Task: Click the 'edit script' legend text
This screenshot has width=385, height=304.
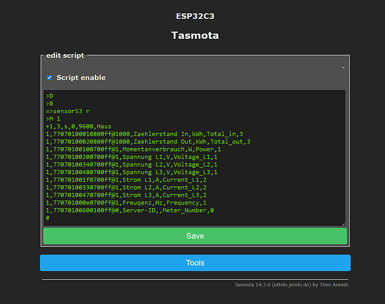Action: pyautogui.click(x=65, y=55)
